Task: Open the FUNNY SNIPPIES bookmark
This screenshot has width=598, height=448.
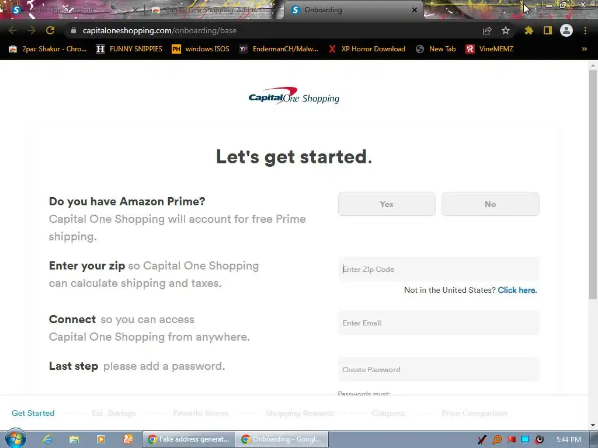Action: point(129,49)
